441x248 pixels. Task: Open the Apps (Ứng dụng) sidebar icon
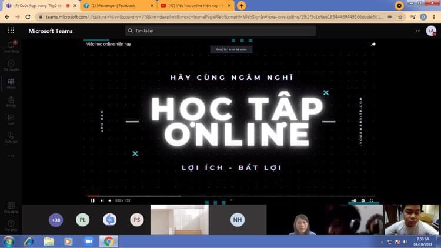[x=11, y=206]
